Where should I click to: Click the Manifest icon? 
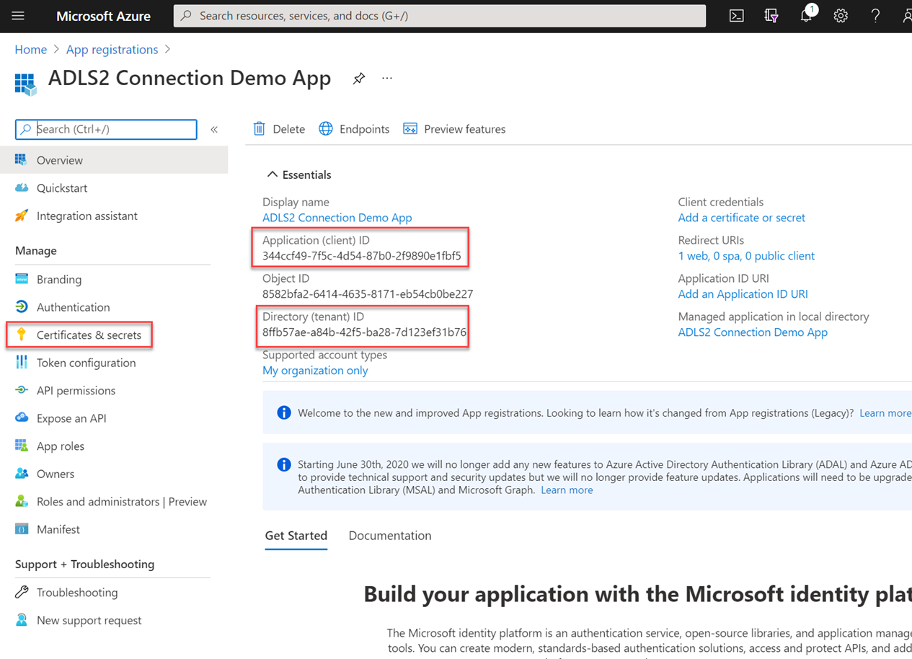pyautogui.click(x=22, y=529)
